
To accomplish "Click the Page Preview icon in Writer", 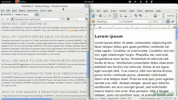I will 130,16.
